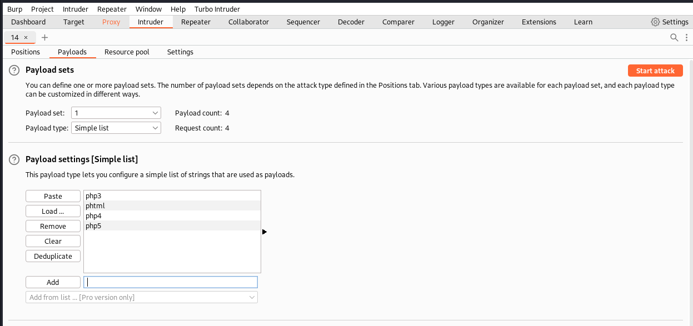Open the Help menu
This screenshot has height=326, width=693.
178,9
